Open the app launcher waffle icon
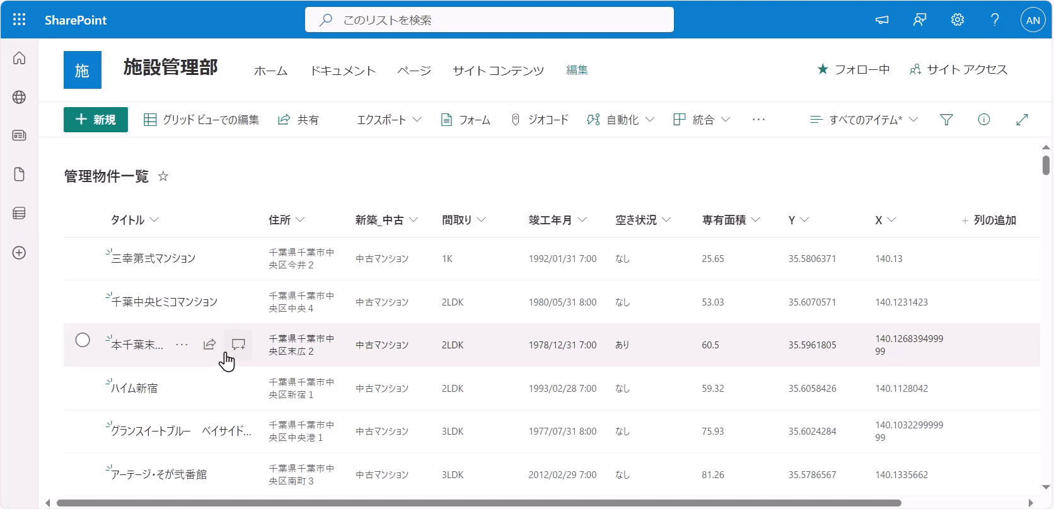The height and width of the screenshot is (509, 1054). coord(19,20)
